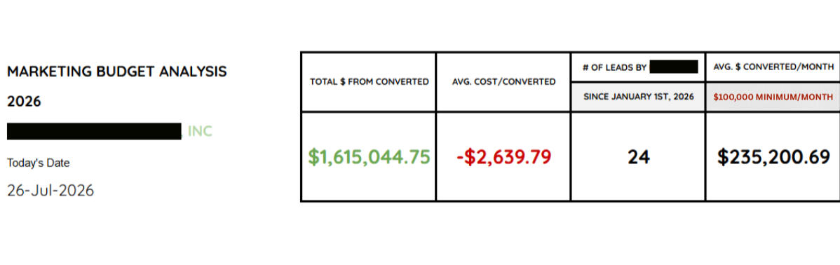840x265 pixels.
Task: Click the $1,615,044.75 green total value
Action: [369, 157]
